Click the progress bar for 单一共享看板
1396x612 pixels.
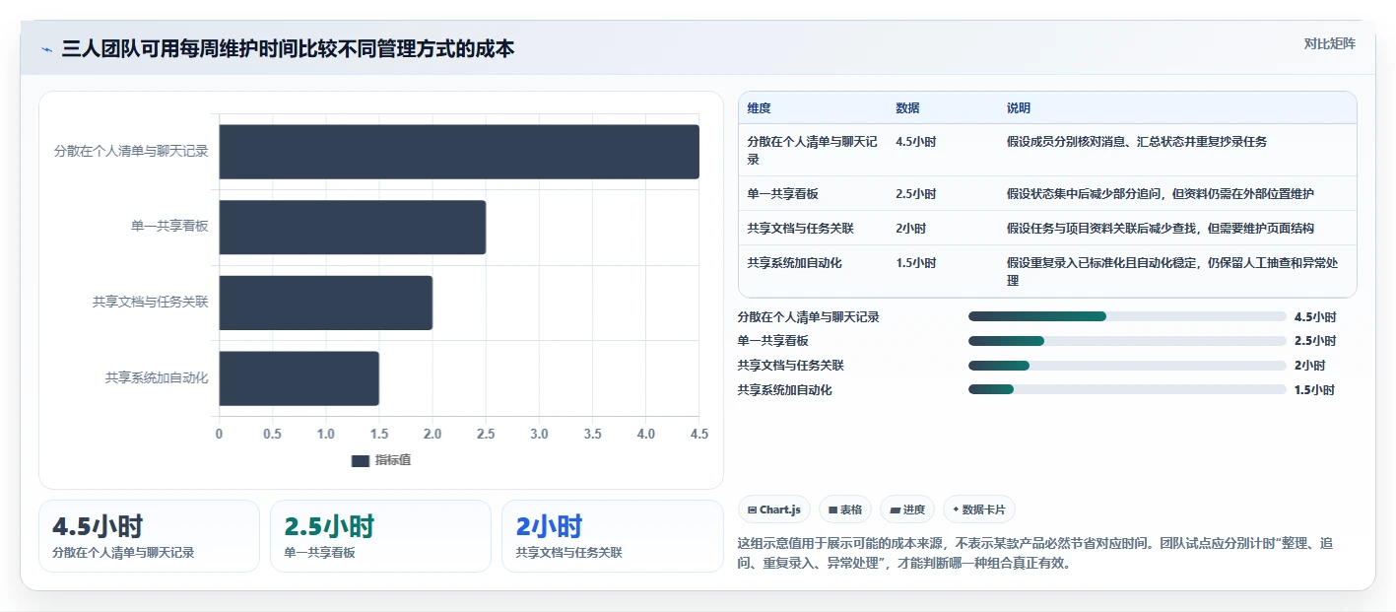(x=1127, y=341)
